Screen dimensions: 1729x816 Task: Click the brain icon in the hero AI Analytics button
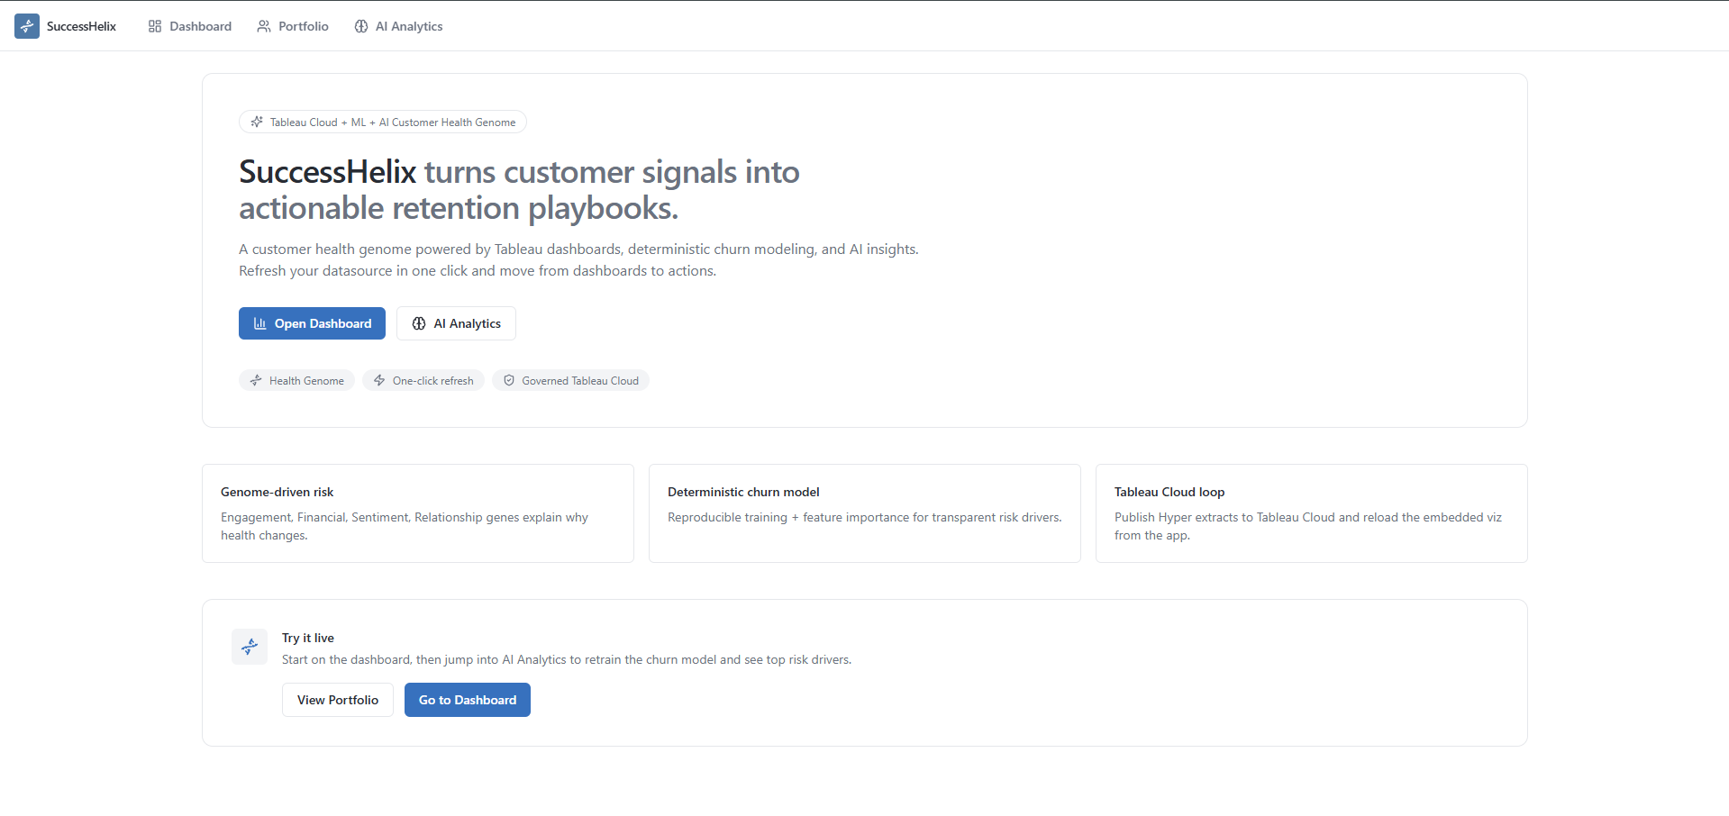419,323
